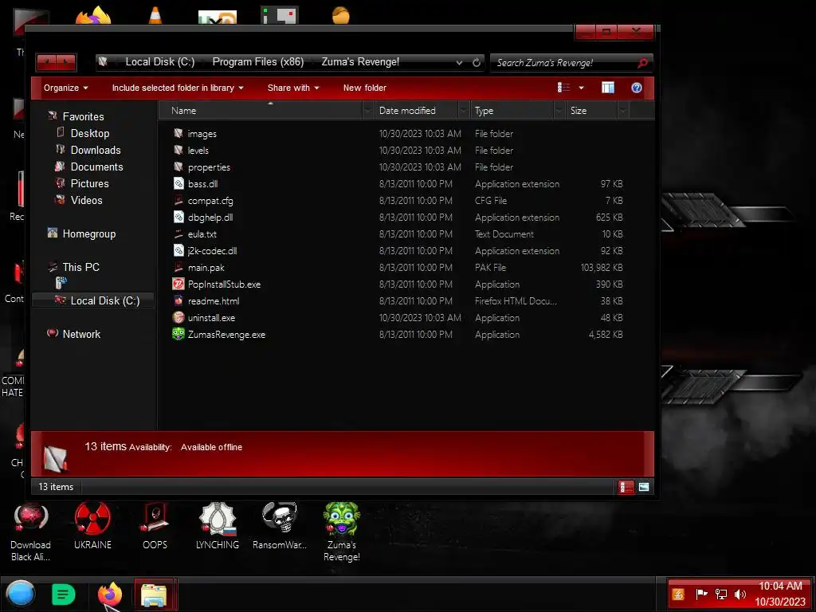Open the levels folder icon
This screenshot has width=816, height=612.
tap(178, 150)
